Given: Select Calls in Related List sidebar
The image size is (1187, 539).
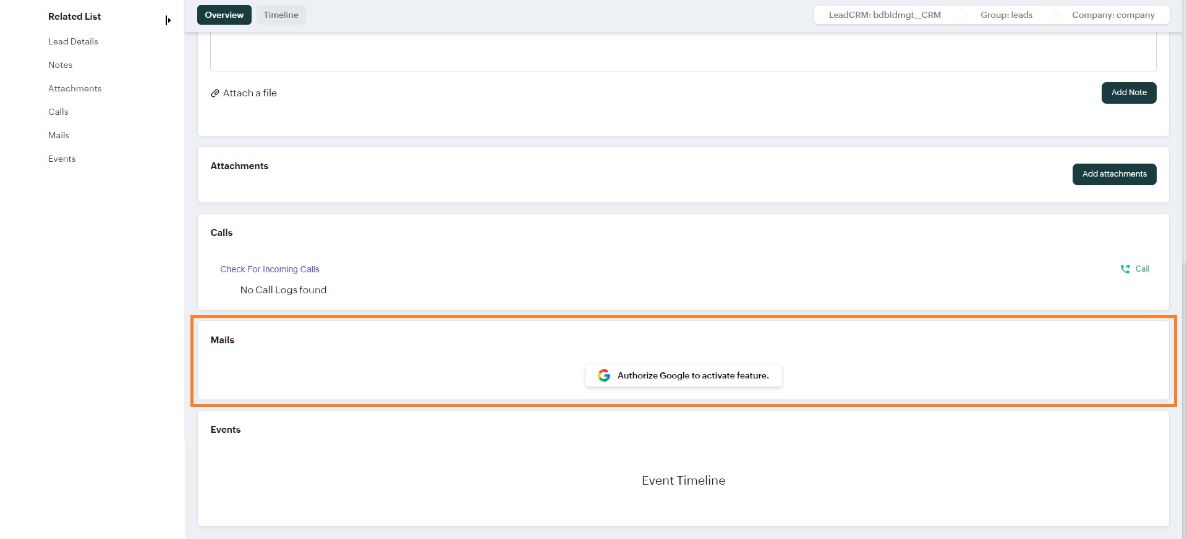Looking at the screenshot, I should pyautogui.click(x=58, y=112).
